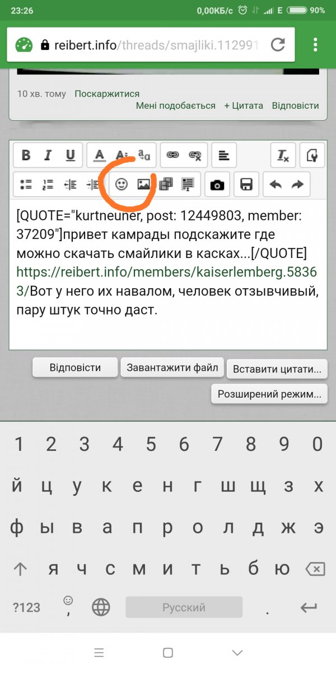This screenshot has width=336, height=673.
Task: Insert a quote block via the toolbar
Action: click(x=188, y=185)
